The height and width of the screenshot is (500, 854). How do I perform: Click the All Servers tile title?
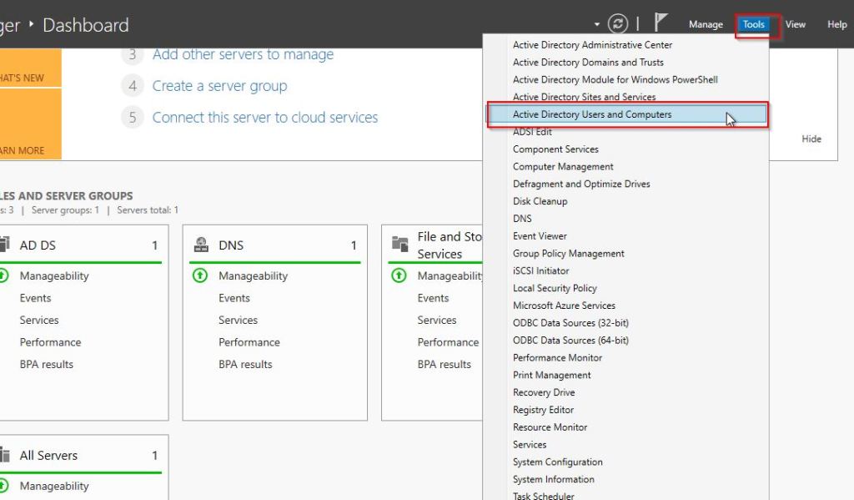48,455
